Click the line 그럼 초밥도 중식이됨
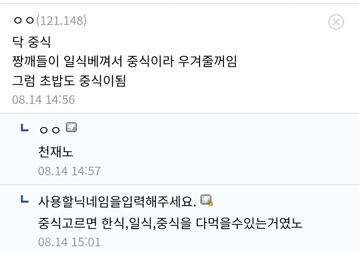Image resolution: width=359 pixels, height=253 pixels. (69, 81)
